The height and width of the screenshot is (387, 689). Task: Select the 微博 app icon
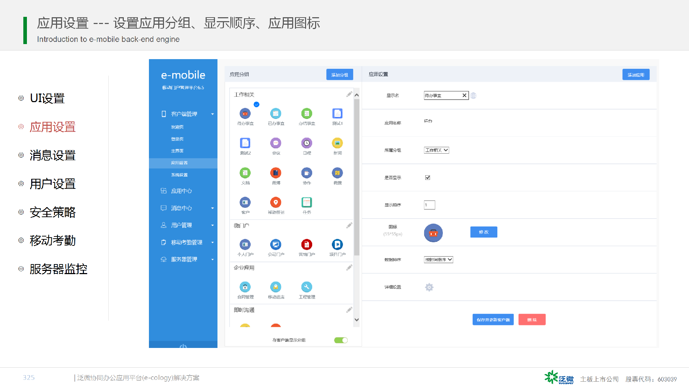[x=276, y=173]
